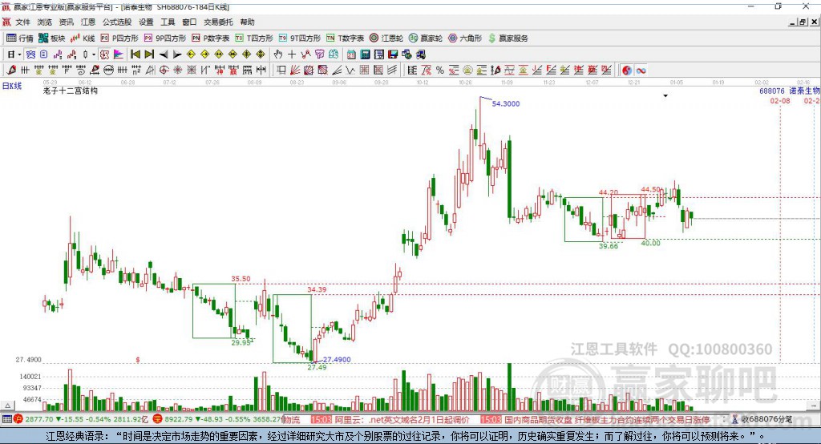Screen dimensions: 821x444
Task: Click the first yellow diamond arrow icon
Action: click(x=191, y=54)
